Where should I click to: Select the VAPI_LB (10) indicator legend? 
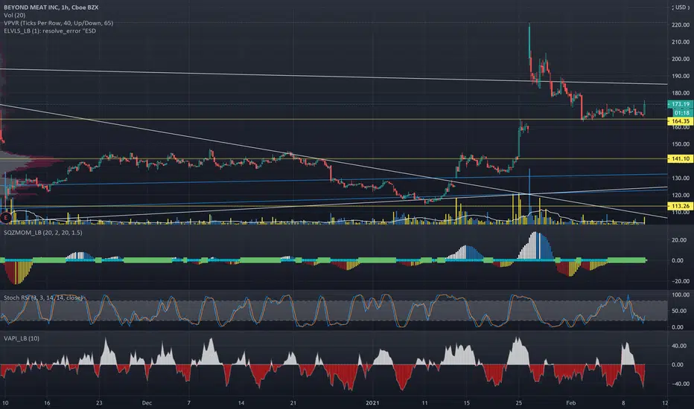(22, 338)
